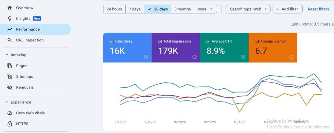Click the Reset filters link

pyautogui.click(x=318, y=9)
